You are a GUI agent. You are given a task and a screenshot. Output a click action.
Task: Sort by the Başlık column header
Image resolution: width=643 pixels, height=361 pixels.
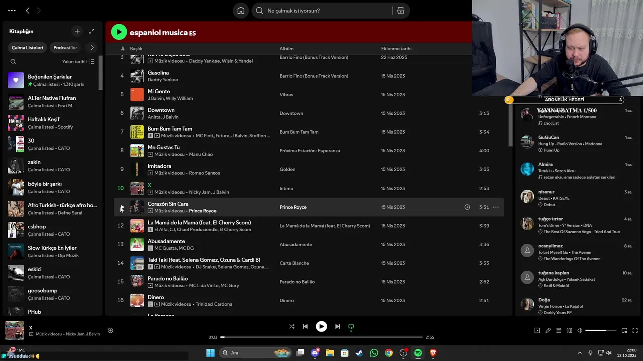[x=136, y=49]
